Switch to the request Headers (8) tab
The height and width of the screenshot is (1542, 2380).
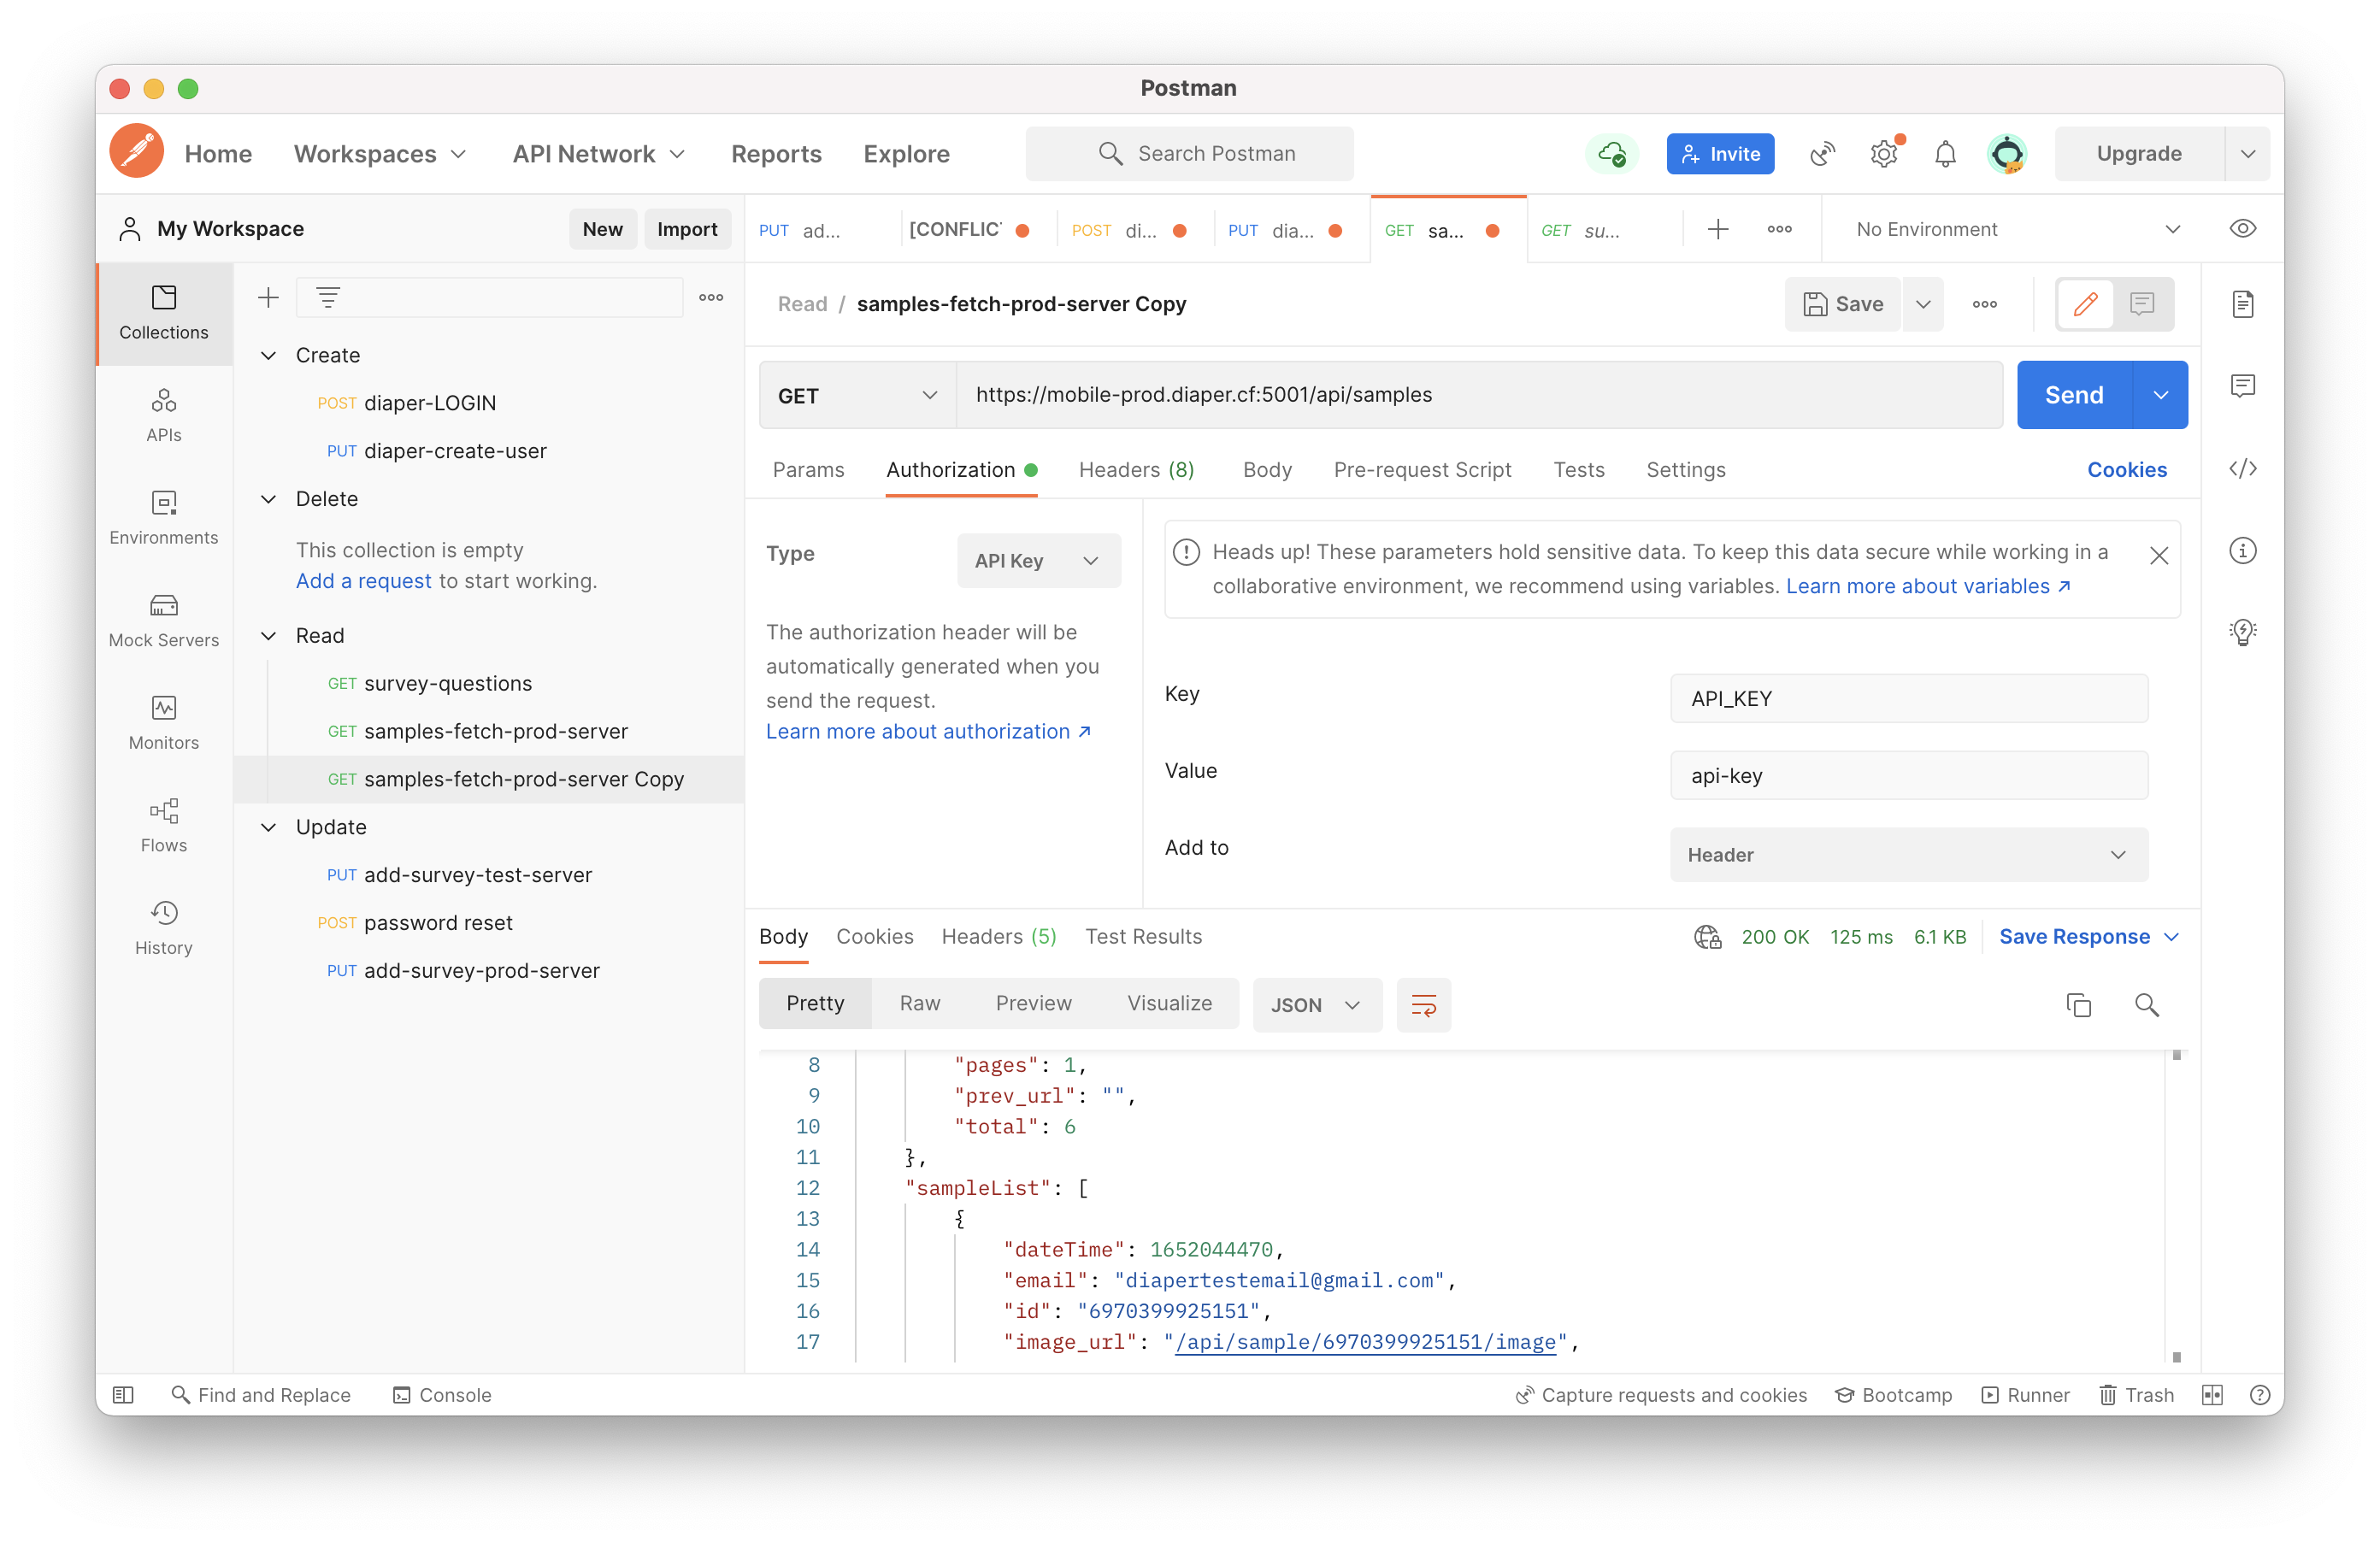1136,470
